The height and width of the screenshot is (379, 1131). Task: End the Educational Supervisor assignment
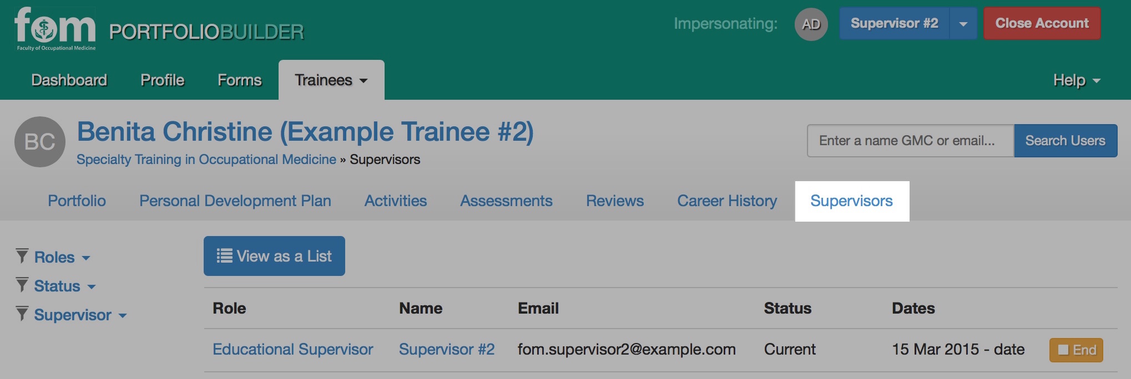coord(1076,350)
